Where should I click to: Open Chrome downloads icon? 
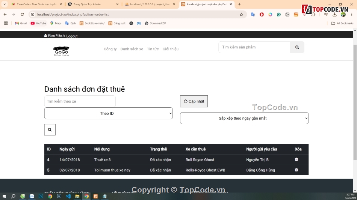tap(334, 15)
